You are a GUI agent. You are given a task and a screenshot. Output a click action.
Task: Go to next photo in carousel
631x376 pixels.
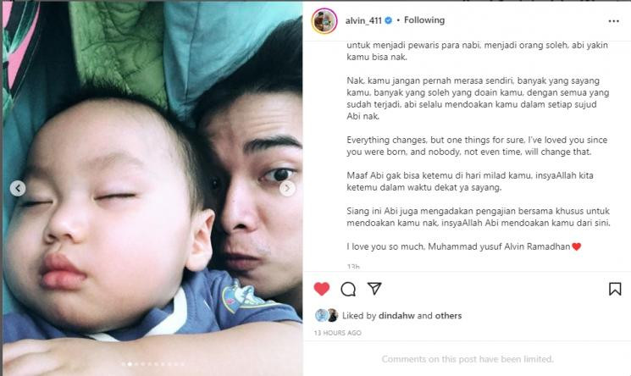coord(287,188)
